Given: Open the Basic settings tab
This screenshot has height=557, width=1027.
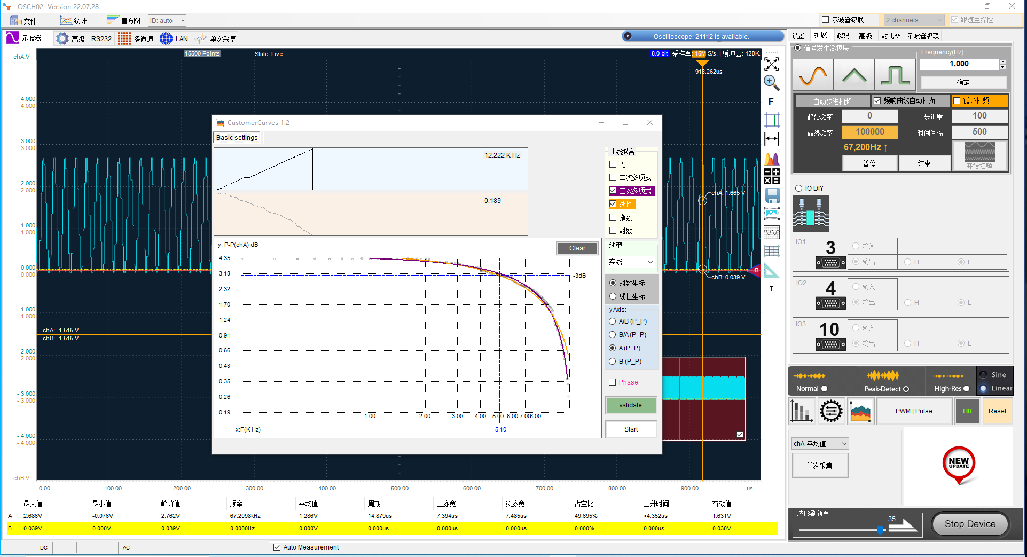Looking at the screenshot, I should (237, 138).
